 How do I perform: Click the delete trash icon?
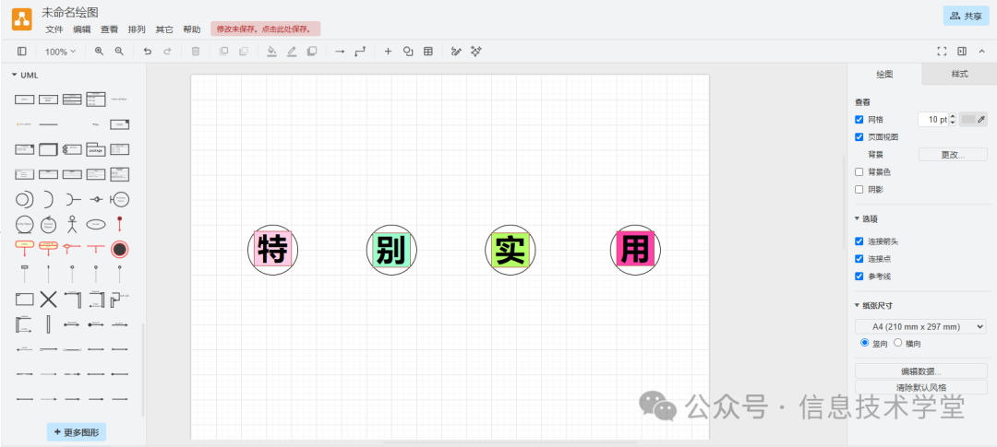[x=196, y=52]
